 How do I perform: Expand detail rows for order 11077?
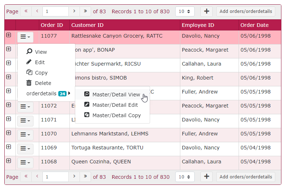(9, 35)
